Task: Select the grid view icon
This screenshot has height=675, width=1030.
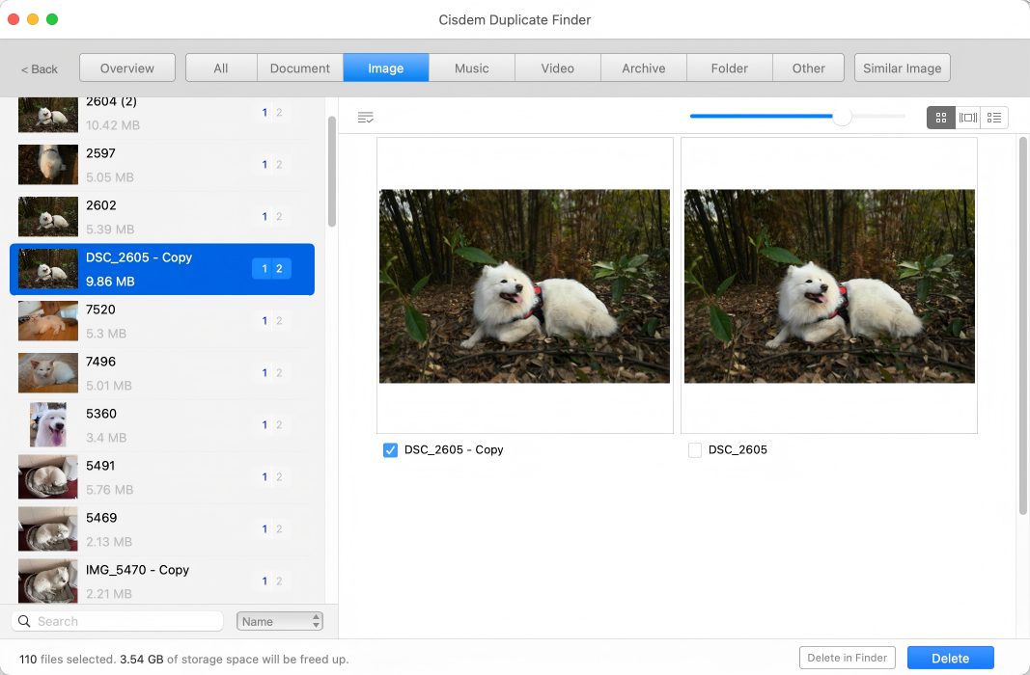Action: (x=940, y=117)
